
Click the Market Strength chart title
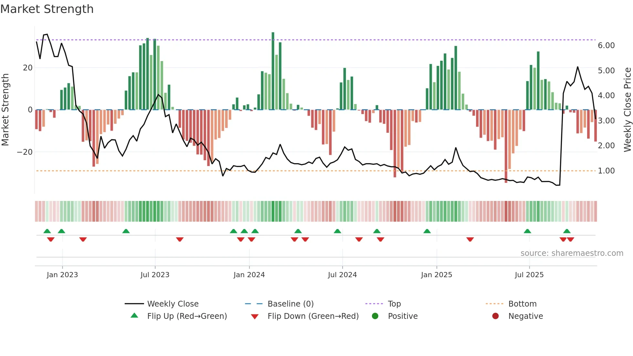tap(47, 9)
